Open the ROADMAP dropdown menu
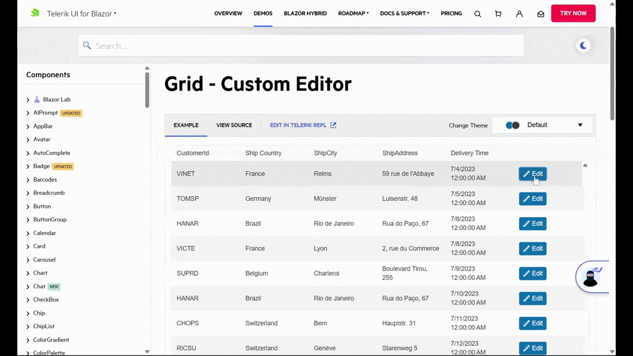The image size is (633, 356). (352, 13)
